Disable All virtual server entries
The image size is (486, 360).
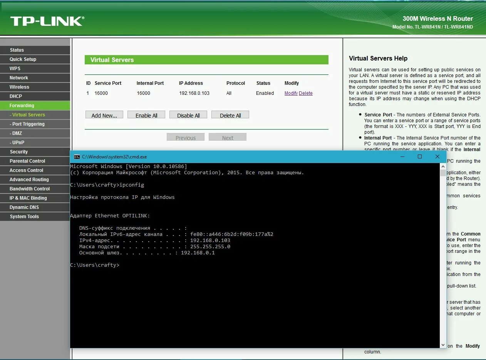pyautogui.click(x=188, y=114)
